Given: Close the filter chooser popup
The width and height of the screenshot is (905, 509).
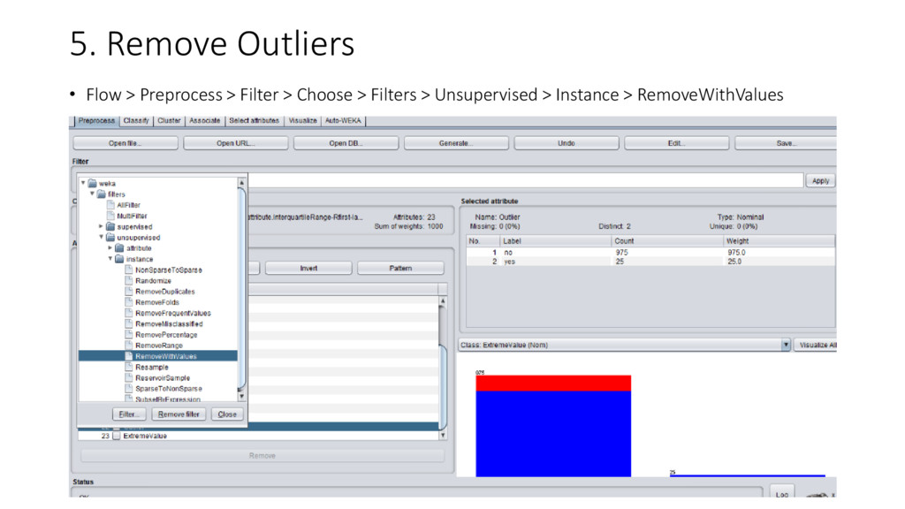Looking at the screenshot, I should pyautogui.click(x=227, y=414).
